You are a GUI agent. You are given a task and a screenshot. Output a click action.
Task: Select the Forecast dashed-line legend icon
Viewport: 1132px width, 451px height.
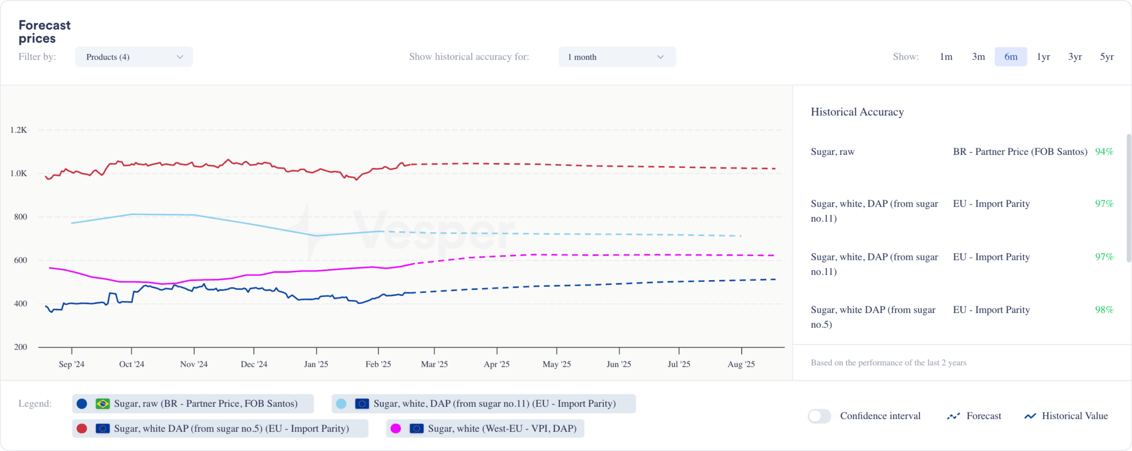click(x=955, y=416)
